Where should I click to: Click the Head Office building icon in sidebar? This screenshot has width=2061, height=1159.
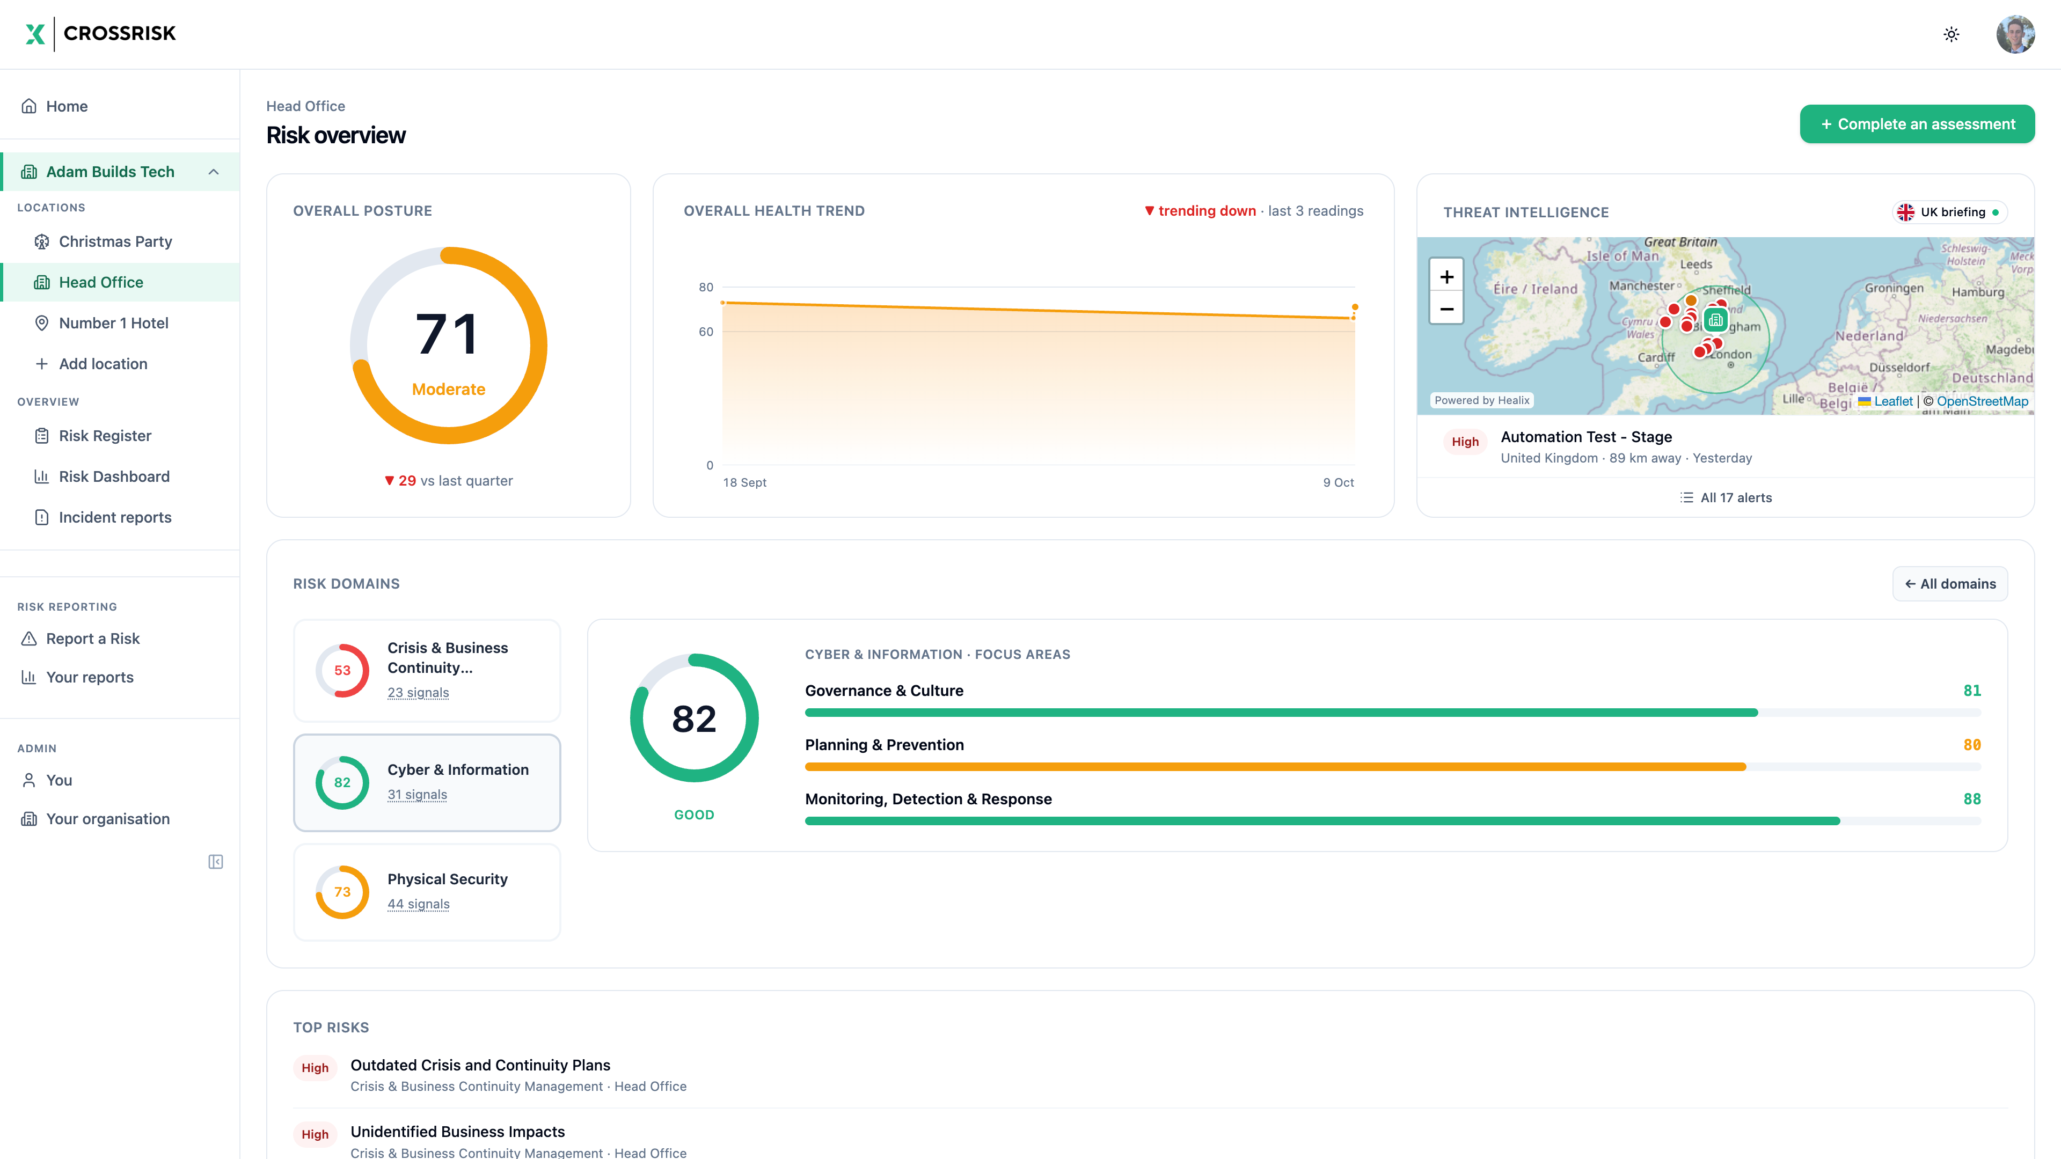42,282
